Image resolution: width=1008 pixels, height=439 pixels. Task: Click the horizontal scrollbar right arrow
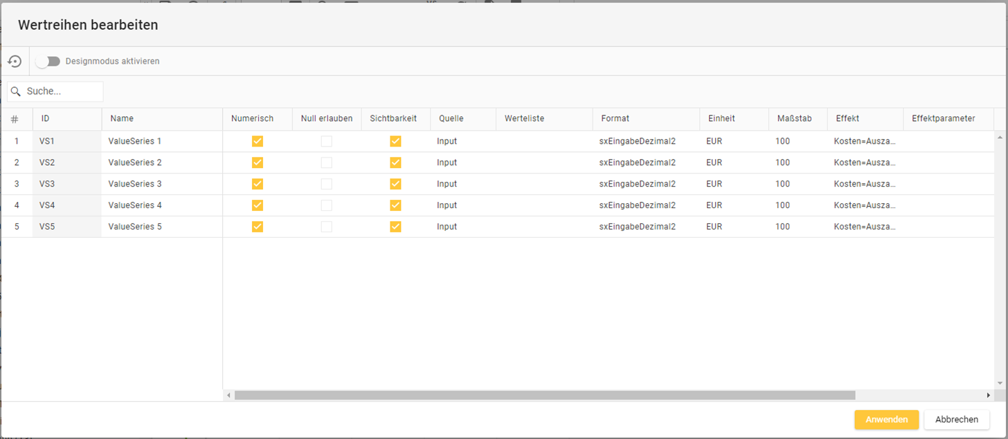click(989, 395)
